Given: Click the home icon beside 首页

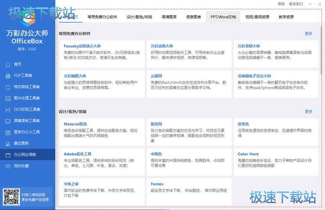Looking at the screenshot, I should [8, 65].
